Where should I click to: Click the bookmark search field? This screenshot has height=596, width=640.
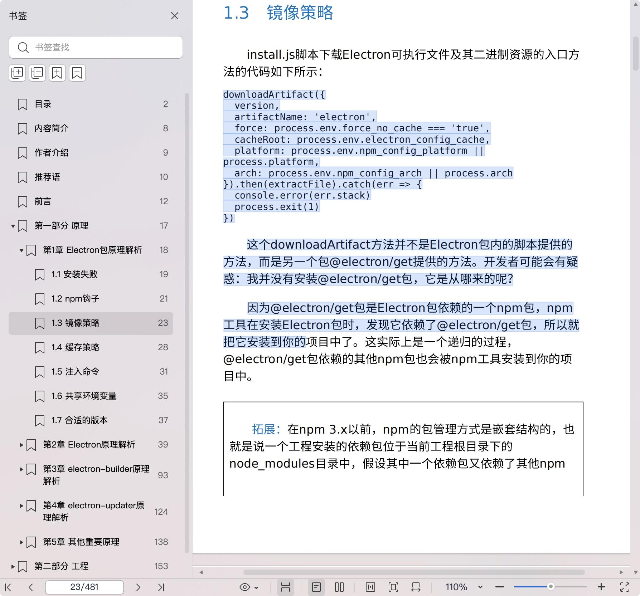[96, 47]
